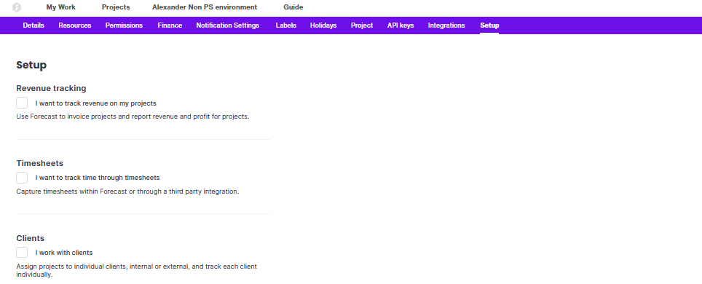Viewport: 702px width, 284px height.
Task: Open the My Work menu
Action: (x=61, y=7)
